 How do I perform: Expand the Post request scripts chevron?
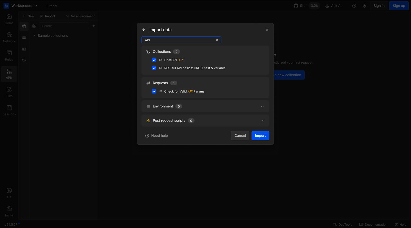262,121
